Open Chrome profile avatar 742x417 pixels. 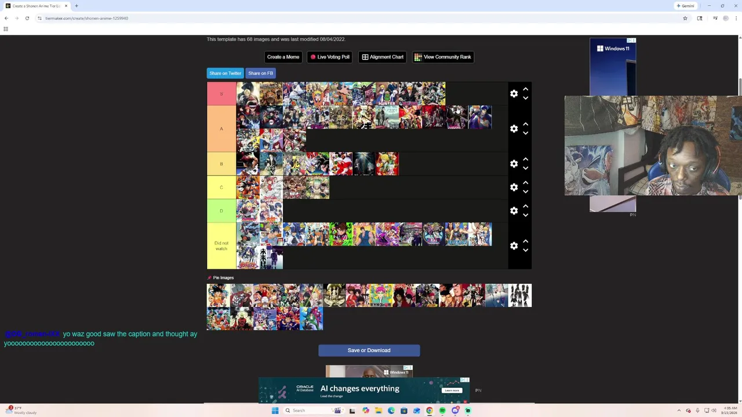point(726,18)
